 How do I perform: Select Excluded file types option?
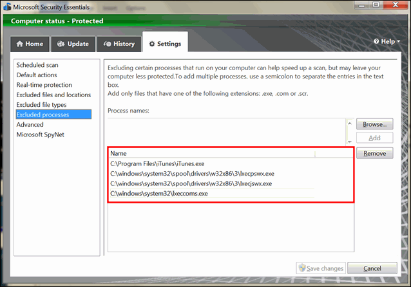(x=41, y=105)
